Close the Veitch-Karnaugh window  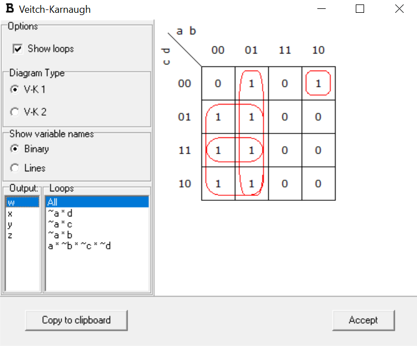399,9
